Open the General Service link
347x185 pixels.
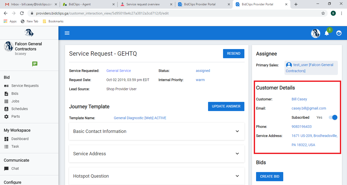[x=119, y=71]
